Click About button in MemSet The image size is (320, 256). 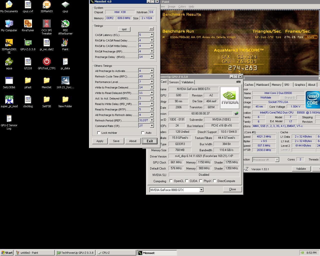coord(133,141)
